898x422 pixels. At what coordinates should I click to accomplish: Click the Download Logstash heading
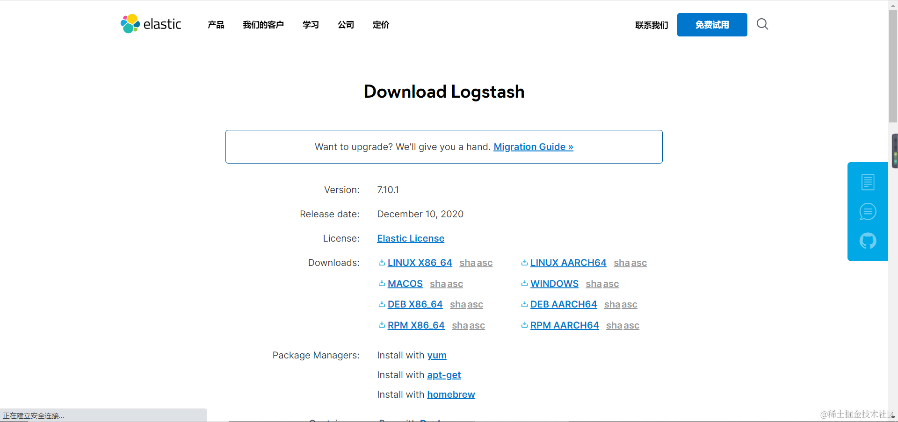click(444, 92)
